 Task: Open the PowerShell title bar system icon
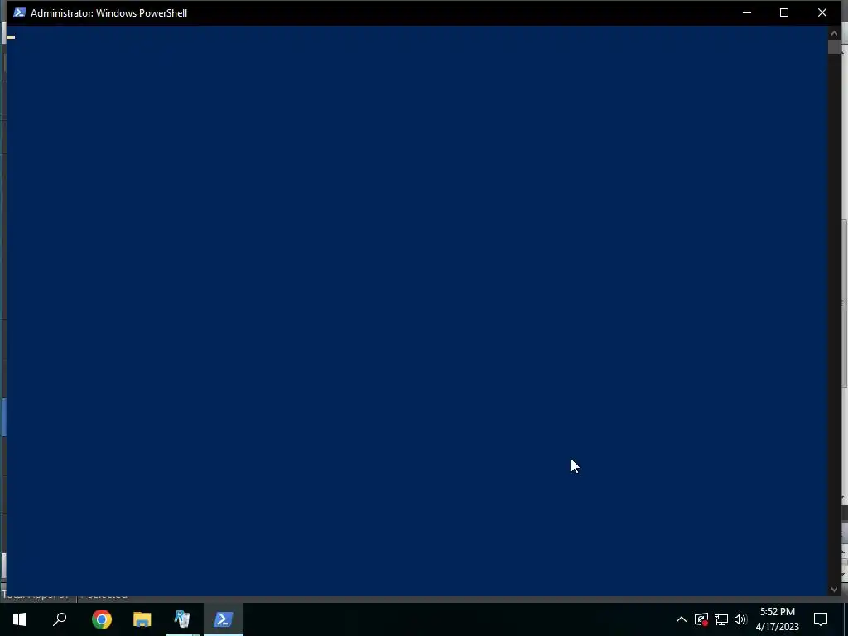[20, 12]
